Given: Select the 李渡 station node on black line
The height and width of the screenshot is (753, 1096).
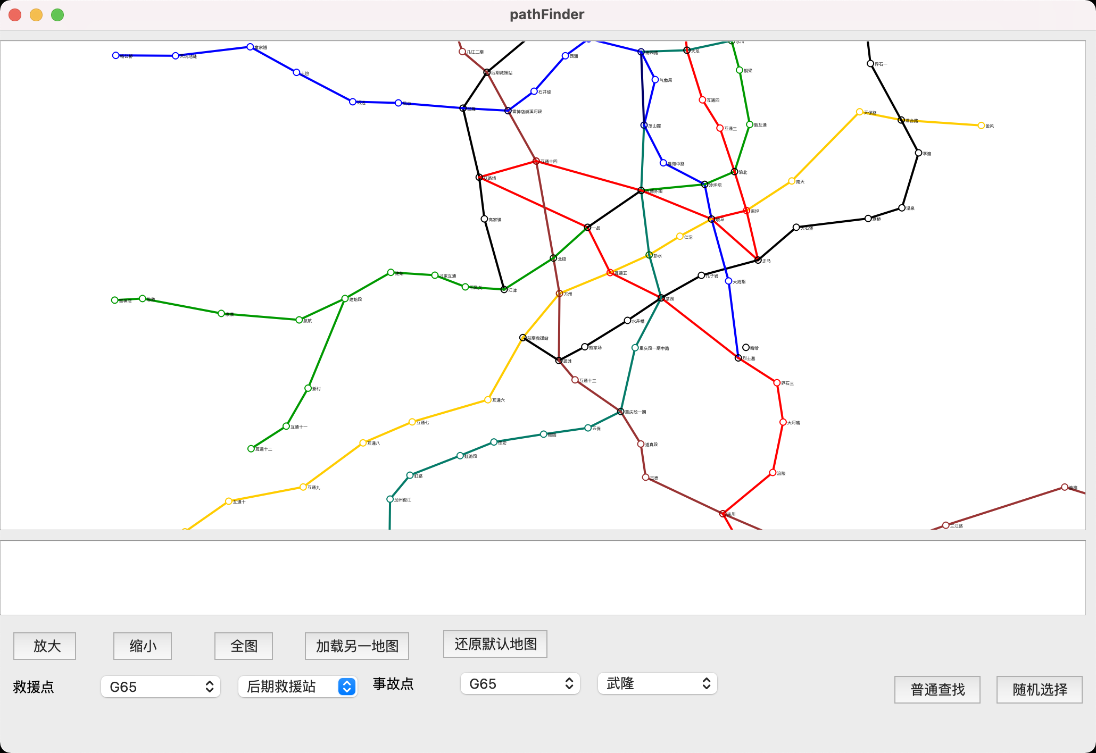Looking at the screenshot, I should [918, 153].
